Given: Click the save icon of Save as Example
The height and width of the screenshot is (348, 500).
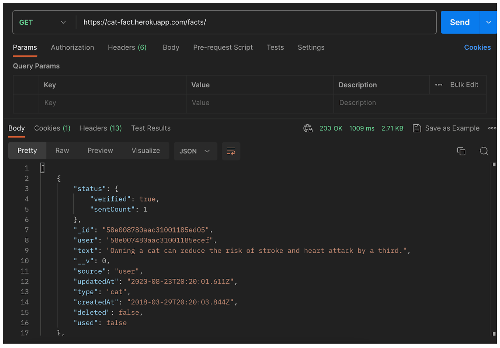Looking at the screenshot, I should pyautogui.click(x=417, y=128).
